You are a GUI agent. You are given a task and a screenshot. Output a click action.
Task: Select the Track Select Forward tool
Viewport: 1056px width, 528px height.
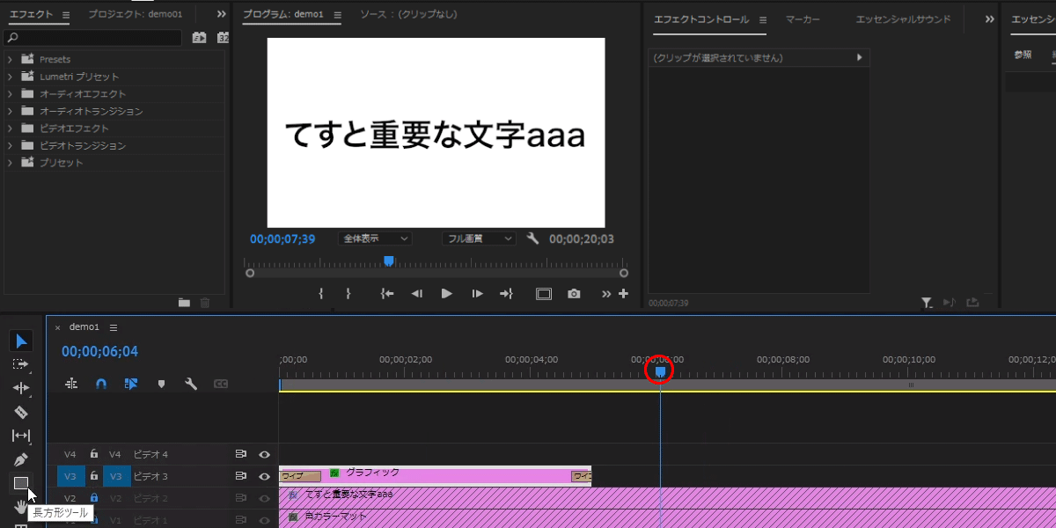click(x=21, y=363)
